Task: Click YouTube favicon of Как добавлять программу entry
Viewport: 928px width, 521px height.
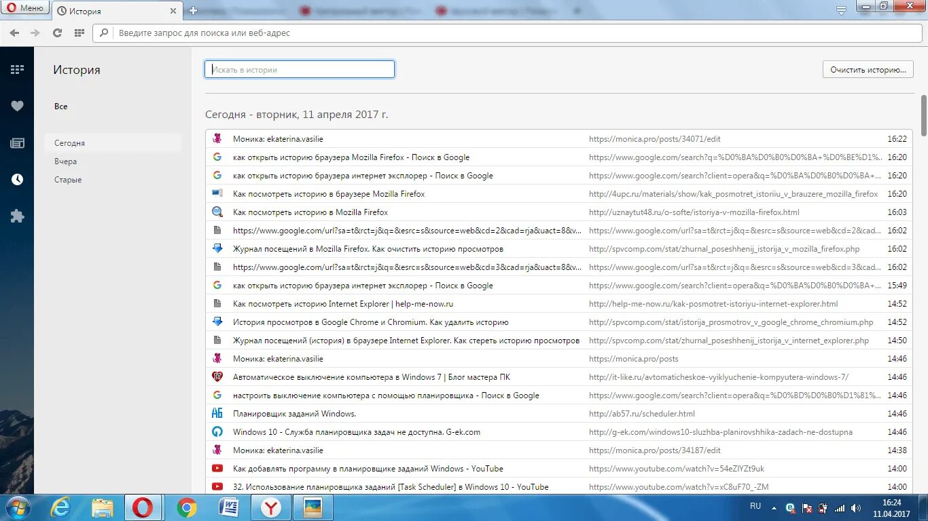Action: pyautogui.click(x=217, y=468)
